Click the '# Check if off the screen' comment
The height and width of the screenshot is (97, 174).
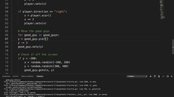38,54
